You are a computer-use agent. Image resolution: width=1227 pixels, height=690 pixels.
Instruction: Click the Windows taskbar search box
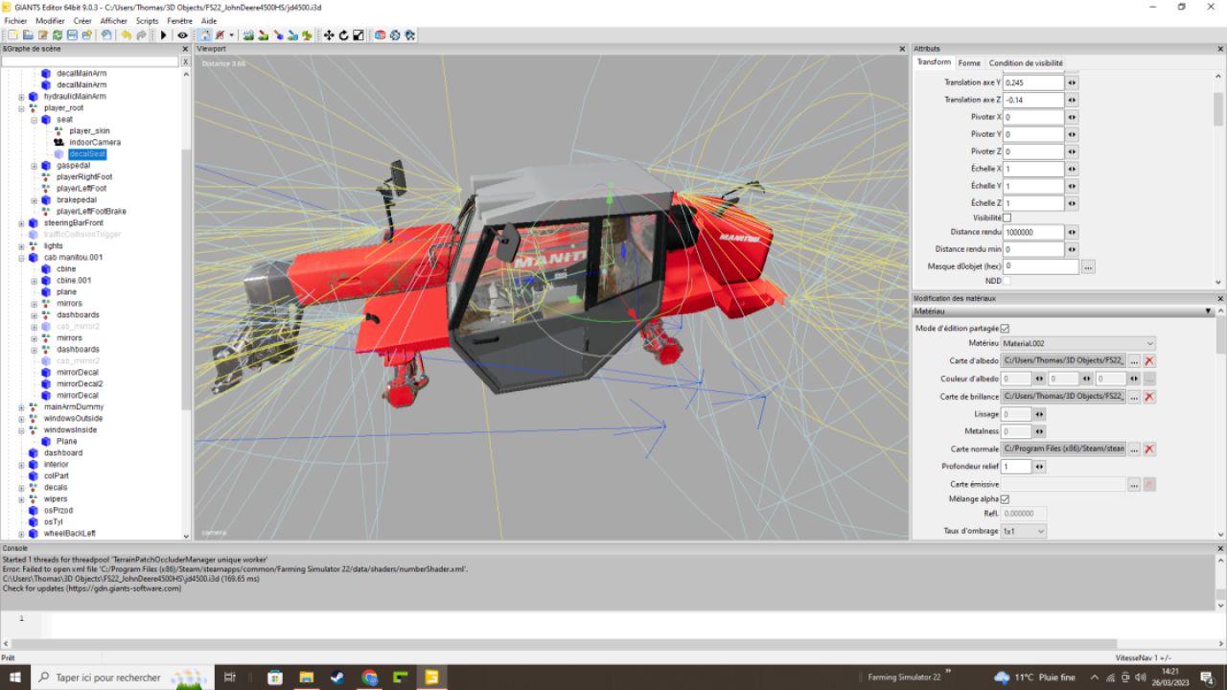coord(123,678)
